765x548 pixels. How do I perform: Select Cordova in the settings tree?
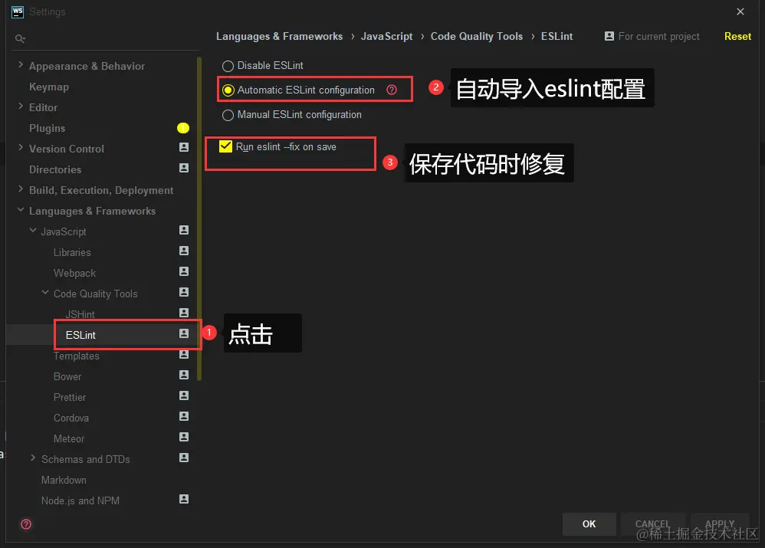coord(71,418)
